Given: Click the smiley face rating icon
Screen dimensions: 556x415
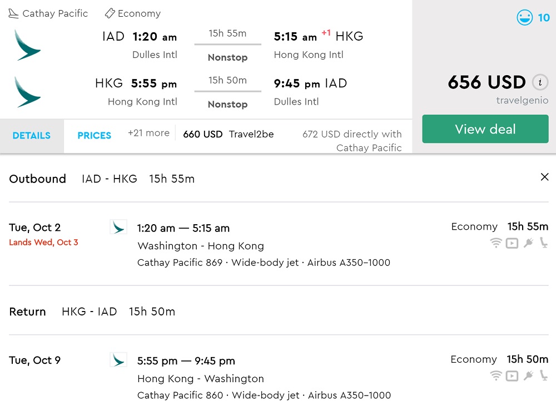Looking at the screenshot, I should [x=524, y=18].
